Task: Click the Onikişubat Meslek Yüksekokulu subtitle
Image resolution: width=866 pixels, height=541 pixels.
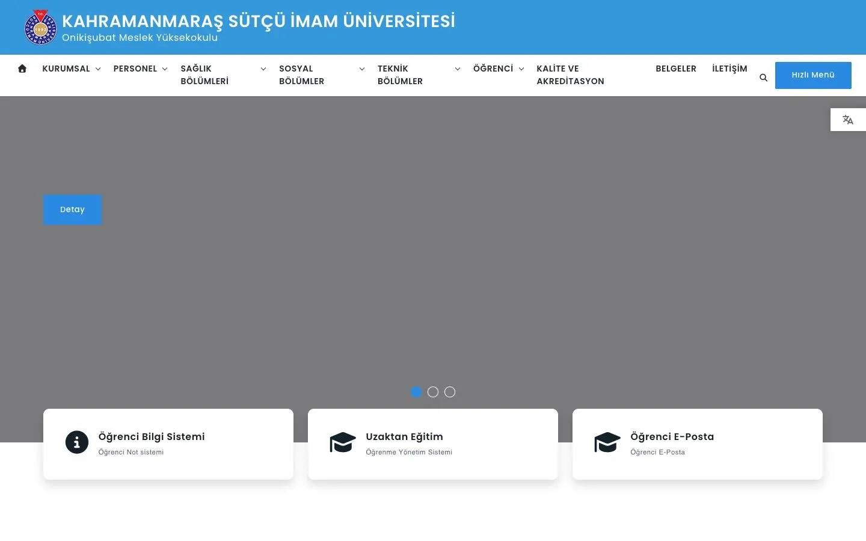Action: click(x=140, y=38)
